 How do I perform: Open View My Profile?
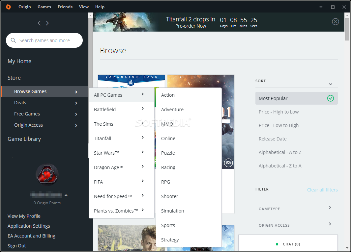[24, 216]
